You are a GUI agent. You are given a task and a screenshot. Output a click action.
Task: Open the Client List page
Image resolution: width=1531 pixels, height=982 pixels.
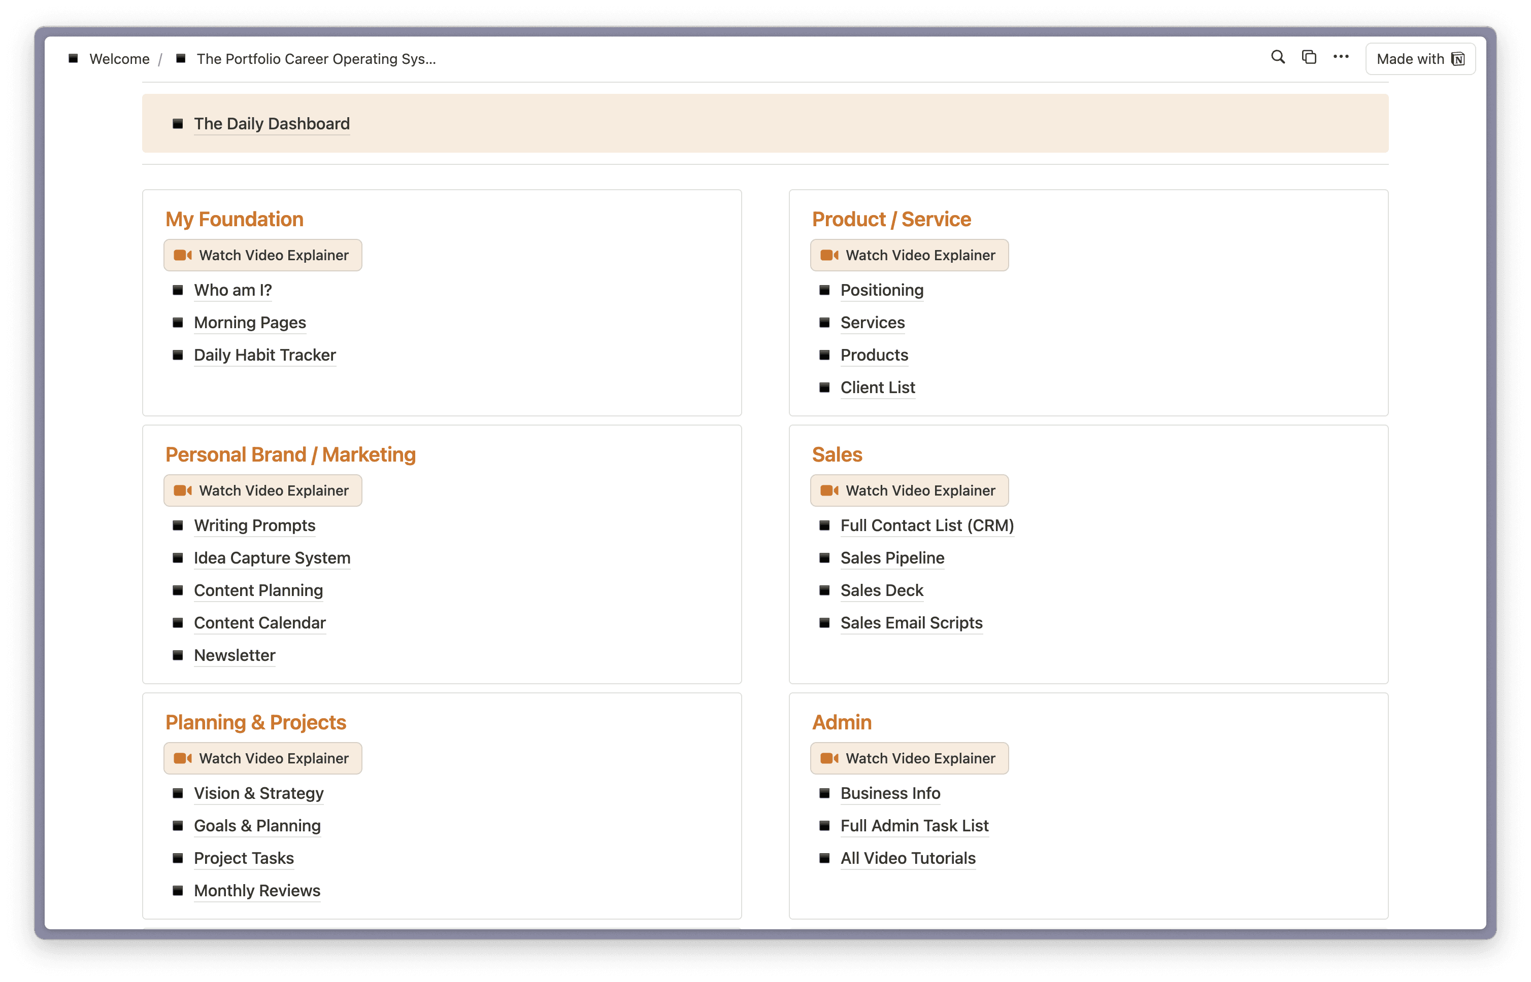878,388
